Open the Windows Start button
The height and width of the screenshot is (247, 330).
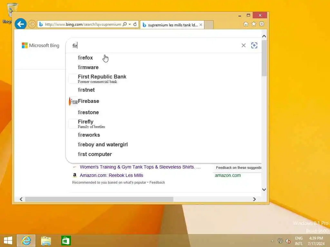click(8, 241)
